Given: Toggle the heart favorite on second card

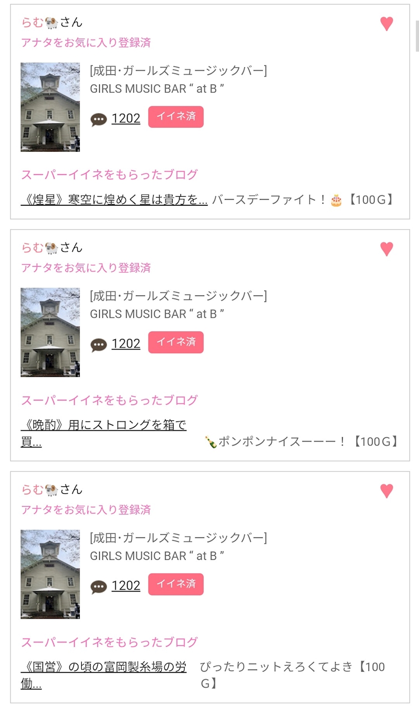Looking at the screenshot, I should [387, 249].
